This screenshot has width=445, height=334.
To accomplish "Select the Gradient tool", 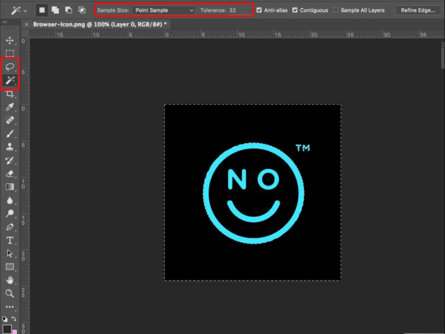I will tap(10, 187).
